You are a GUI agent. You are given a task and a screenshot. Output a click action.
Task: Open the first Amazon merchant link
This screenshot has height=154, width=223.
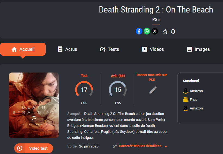193,91
